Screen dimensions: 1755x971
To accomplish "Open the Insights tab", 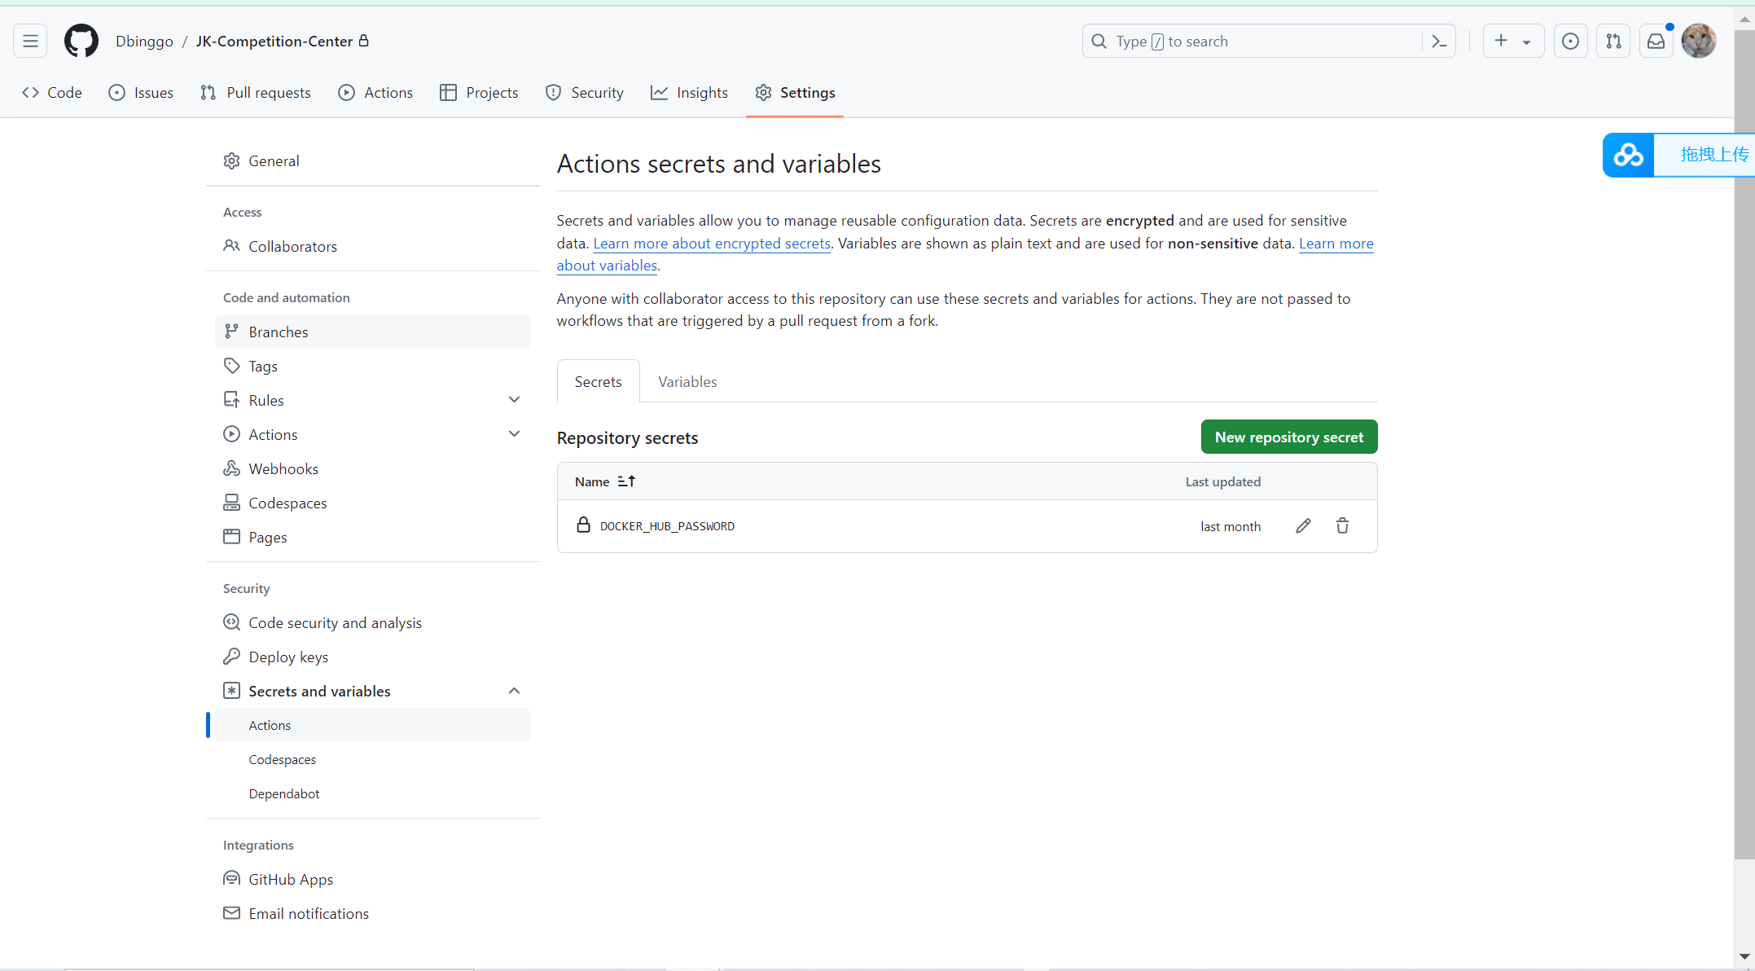I will point(689,92).
